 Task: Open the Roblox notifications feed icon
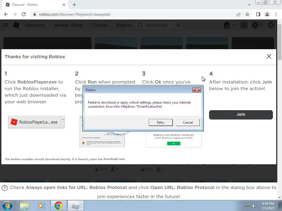point(244,25)
